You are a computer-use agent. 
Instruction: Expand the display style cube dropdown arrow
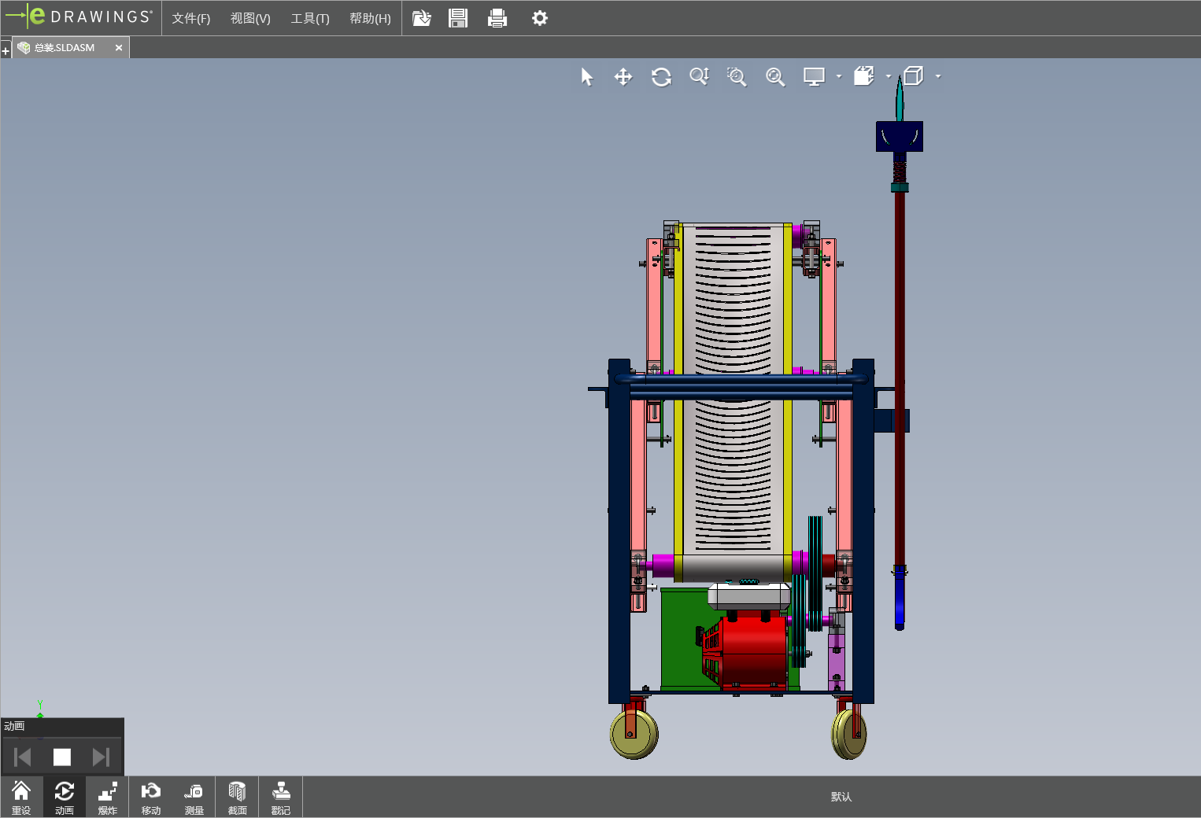[938, 77]
